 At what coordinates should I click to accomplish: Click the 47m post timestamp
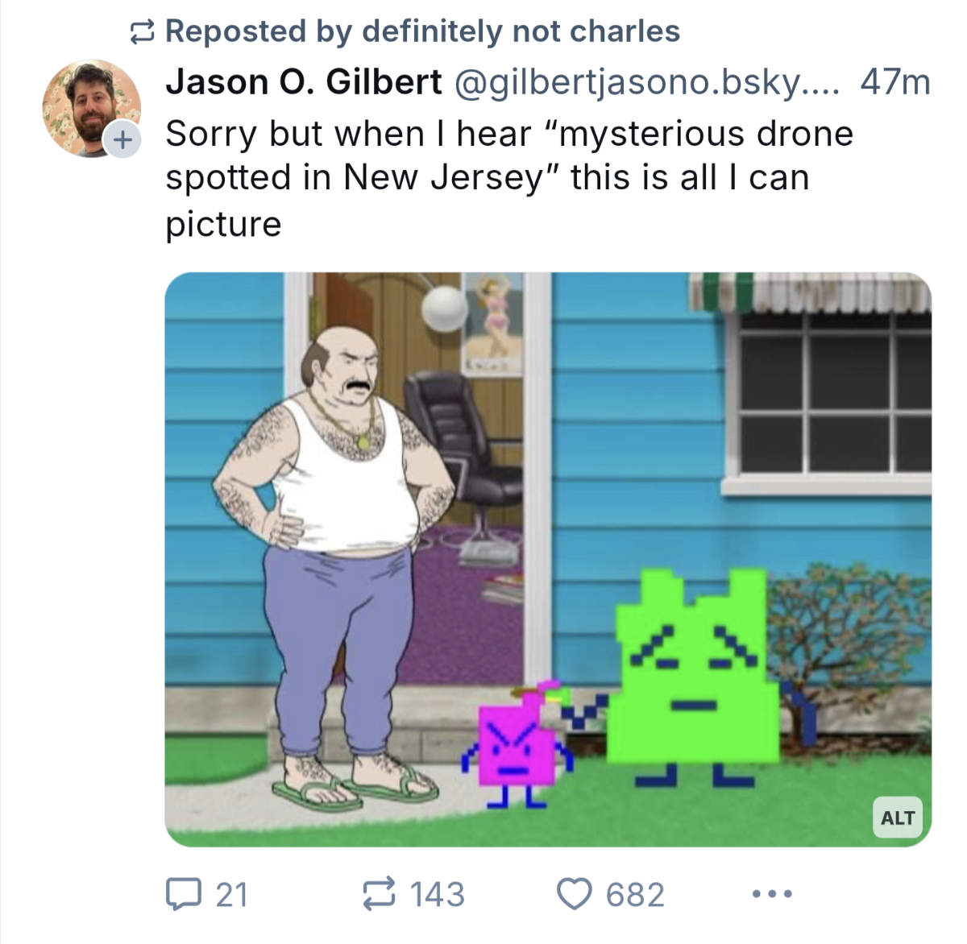pos(894,82)
